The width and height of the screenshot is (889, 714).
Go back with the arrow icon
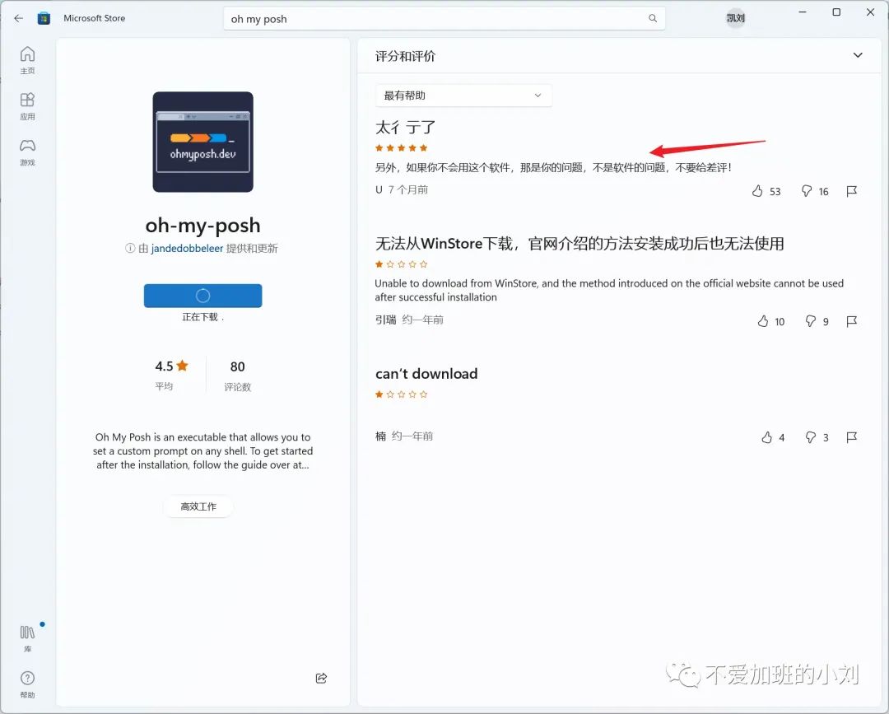(19, 18)
